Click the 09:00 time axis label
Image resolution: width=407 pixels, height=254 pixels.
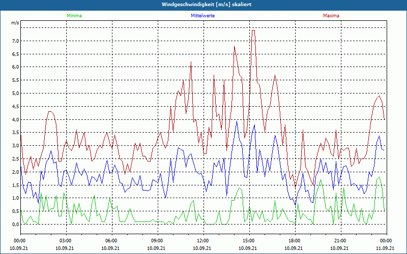pyautogui.click(x=158, y=241)
